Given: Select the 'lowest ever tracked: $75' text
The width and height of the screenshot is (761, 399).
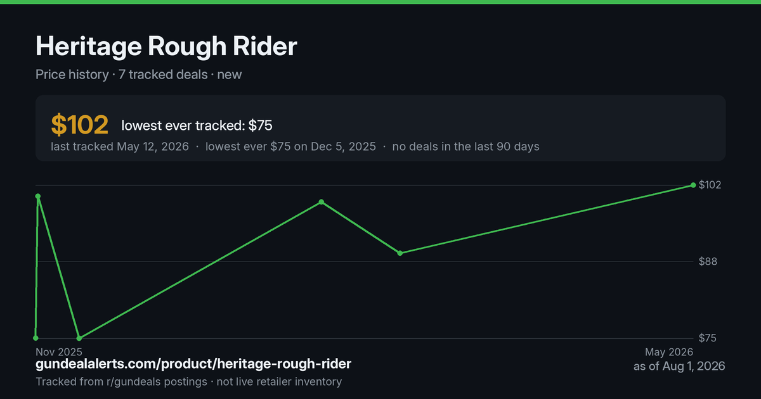Looking at the screenshot, I should 197,125.
